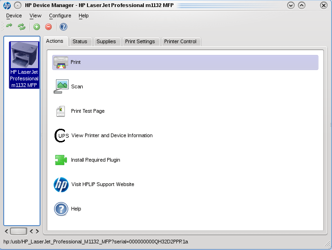This screenshot has width=332, height=250.
Task: Click the blue question-mark Help action icon
Action: [x=61, y=209]
